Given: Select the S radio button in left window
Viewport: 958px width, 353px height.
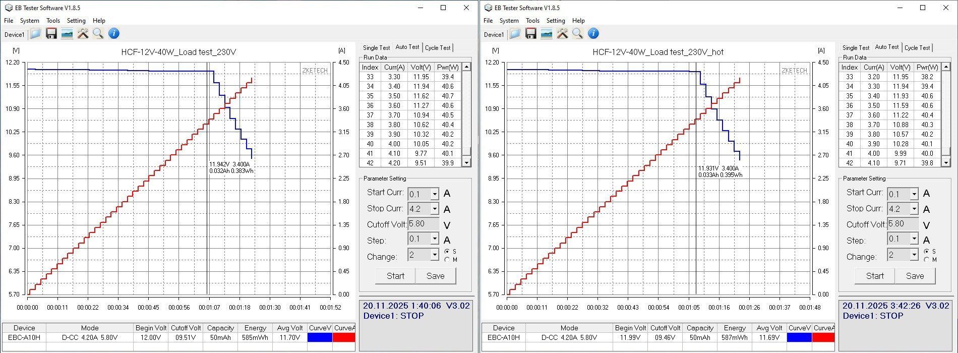Looking at the screenshot, I should (x=447, y=251).
